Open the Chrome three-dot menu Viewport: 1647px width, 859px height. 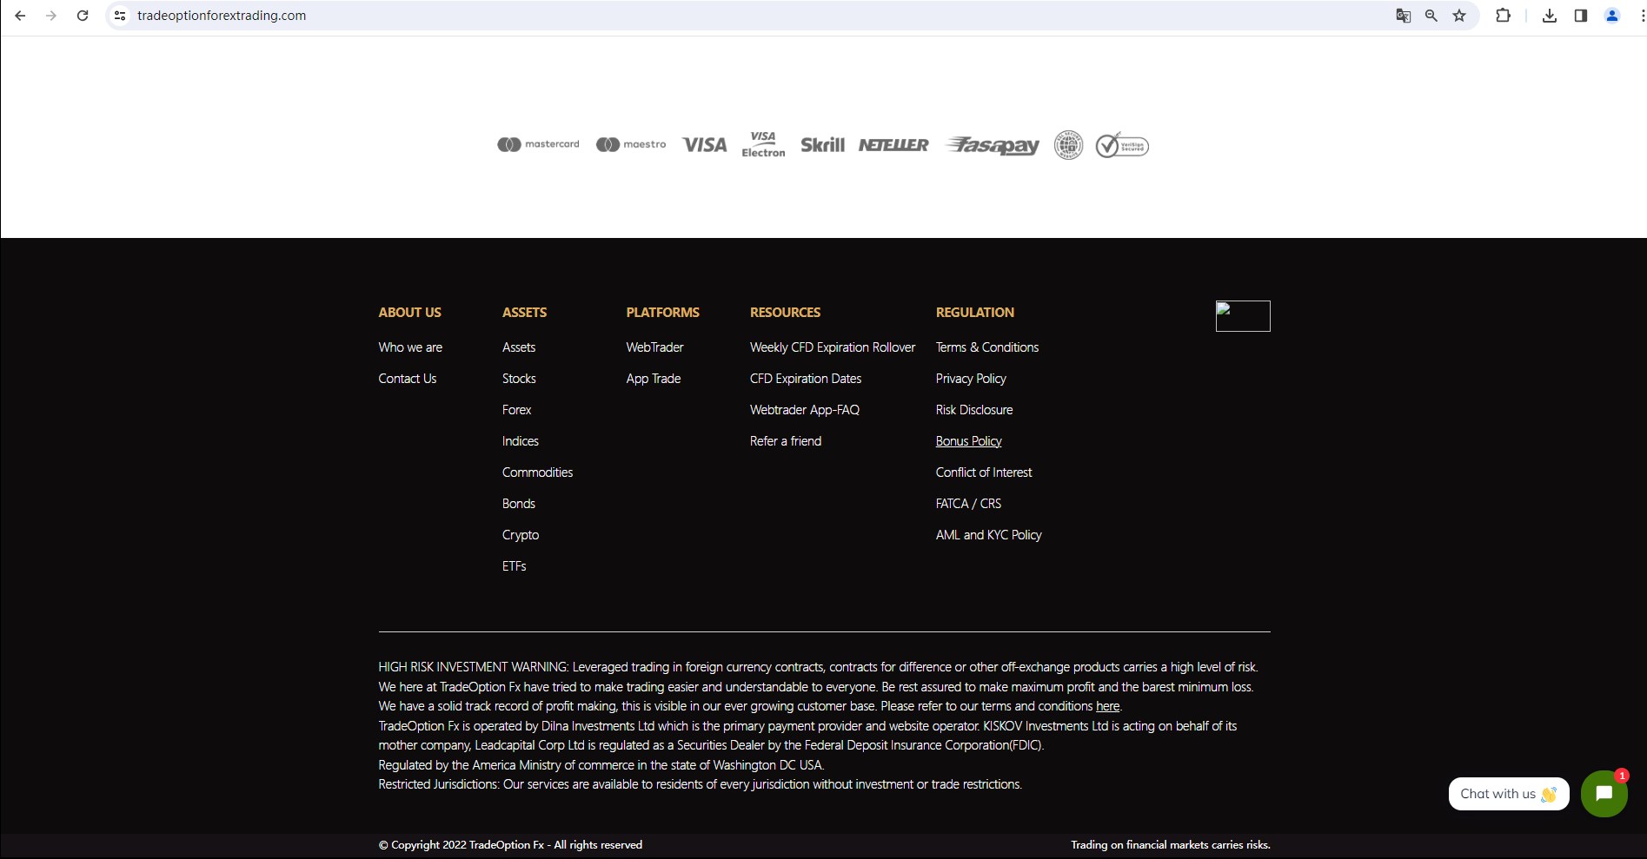(1641, 16)
